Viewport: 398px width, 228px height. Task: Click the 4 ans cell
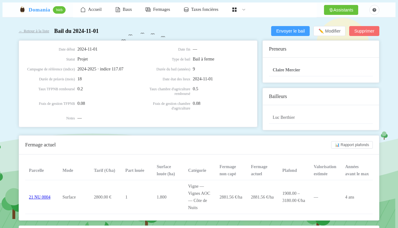[x=349, y=197]
